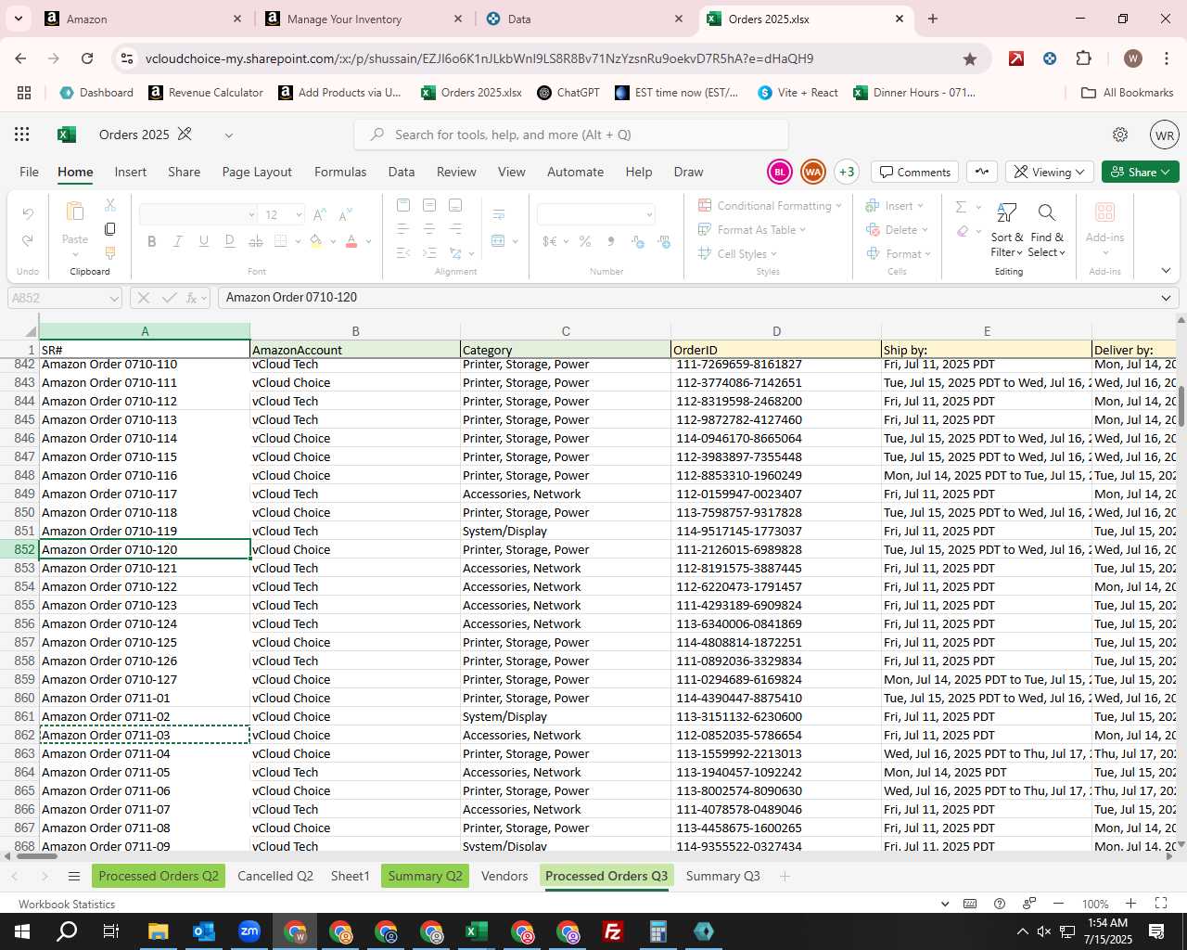
Task: Click the Strikethrough icon
Action: coord(256,241)
